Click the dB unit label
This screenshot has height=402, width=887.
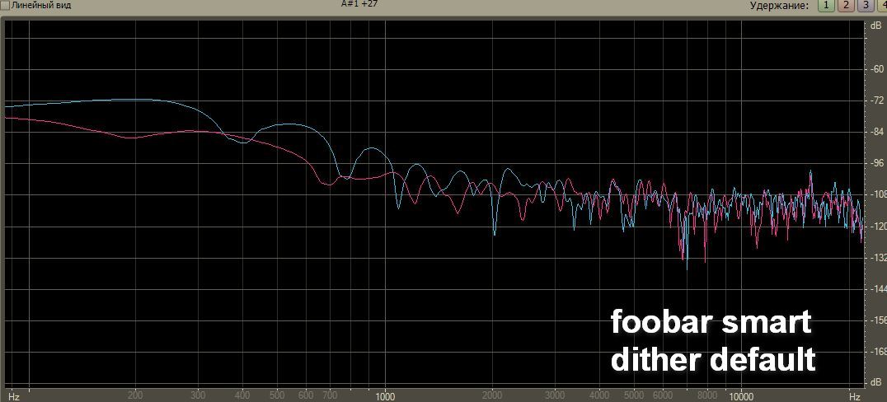(x=877, y=25)
